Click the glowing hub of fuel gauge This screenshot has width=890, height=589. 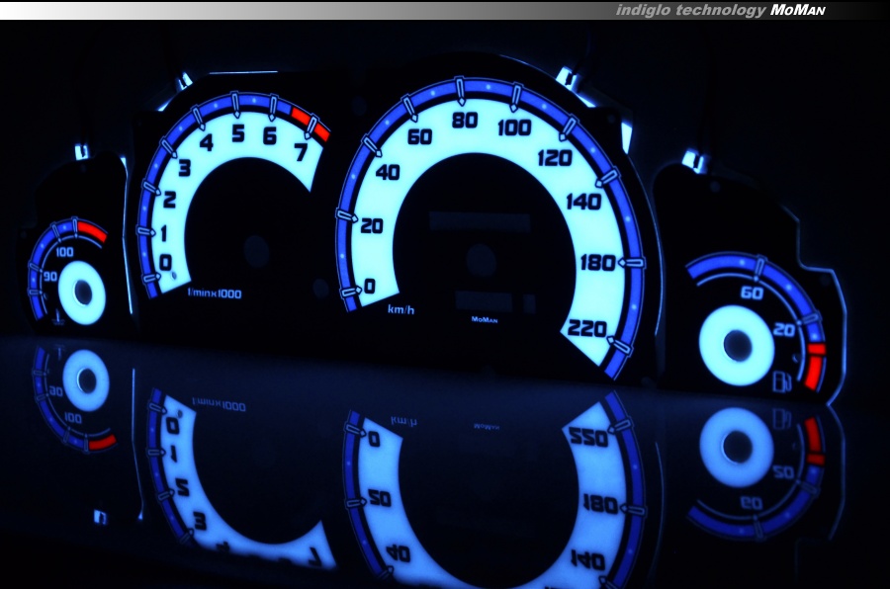tap(737, 344)
